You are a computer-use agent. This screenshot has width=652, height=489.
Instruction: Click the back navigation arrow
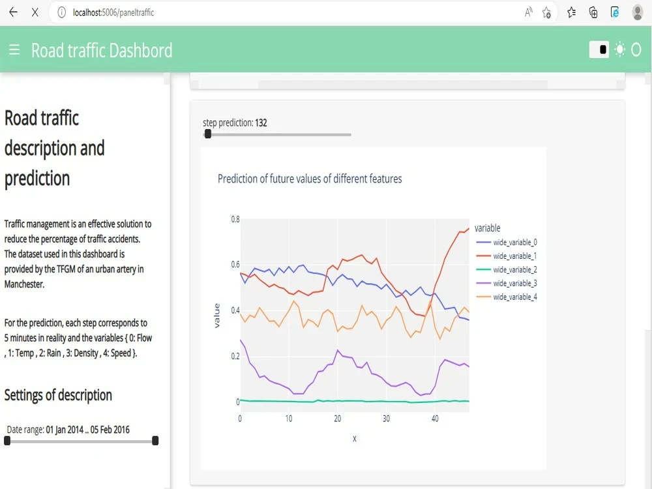12,12
